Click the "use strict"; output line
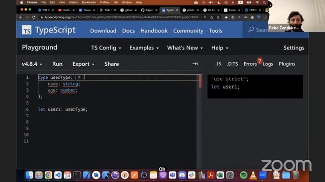 (x=230, y=79)
